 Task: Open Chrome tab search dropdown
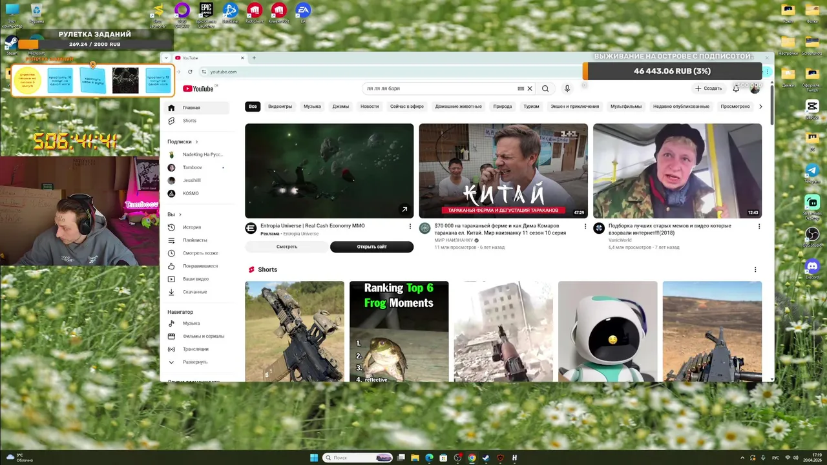pos(167,58)
